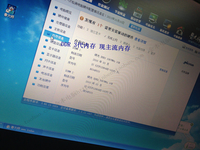Open 其他硬件 sidebar entry
This screenshot has width=200, height=150.
[x=45, y=80]
